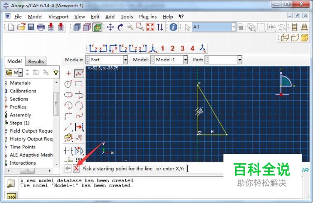Apply the isometric view icon

153,48
